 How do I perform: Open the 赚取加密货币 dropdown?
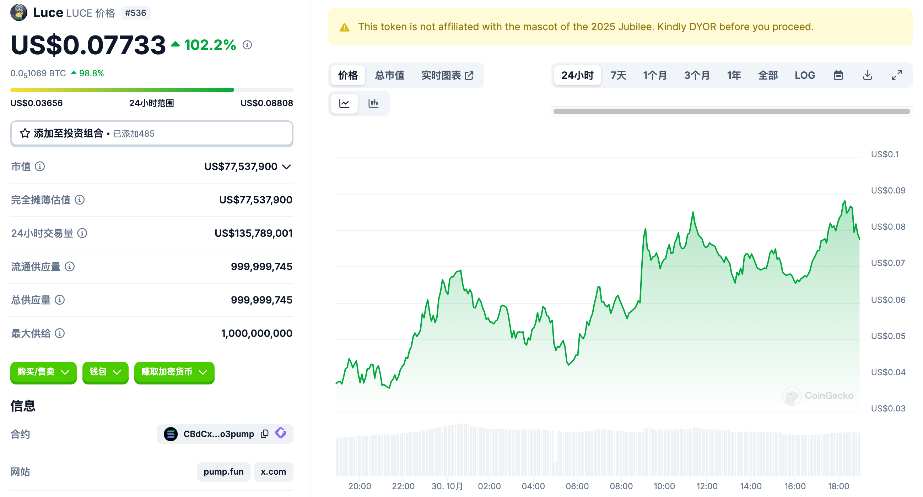pos(174,372)
